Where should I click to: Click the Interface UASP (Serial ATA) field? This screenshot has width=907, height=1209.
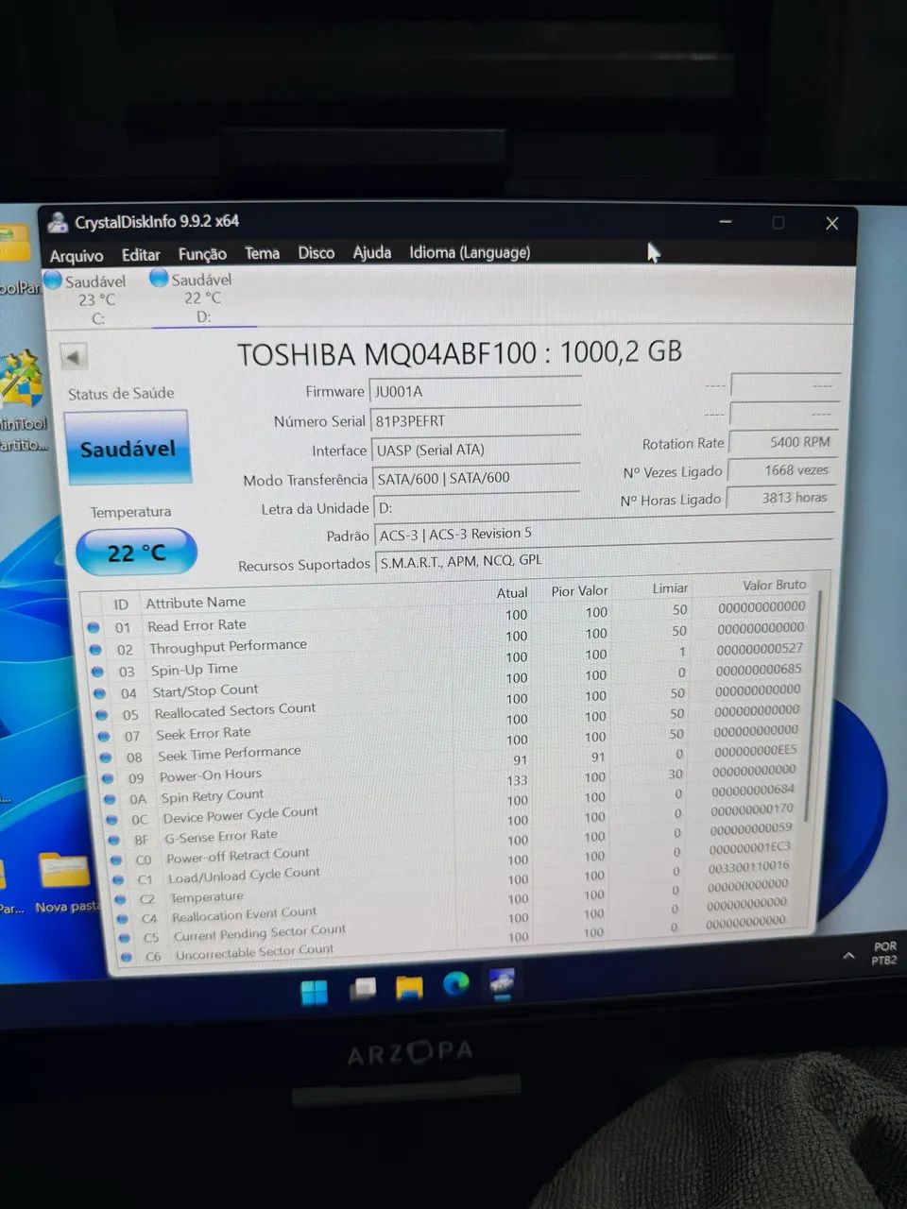coord(475,450)
